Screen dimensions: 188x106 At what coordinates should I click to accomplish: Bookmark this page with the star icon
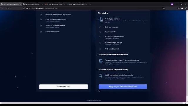click(164, 9)
